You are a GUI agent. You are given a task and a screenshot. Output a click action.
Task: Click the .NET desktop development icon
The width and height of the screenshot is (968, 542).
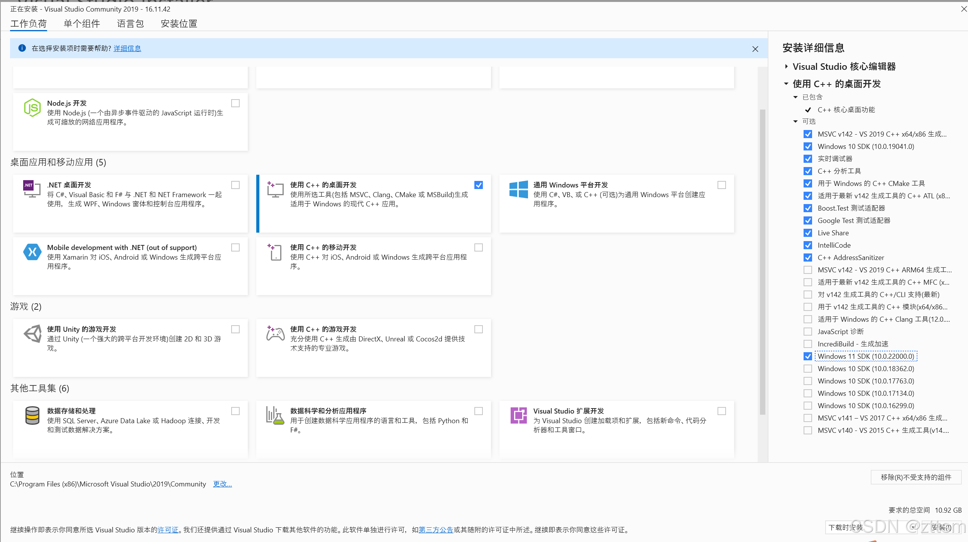pyautogui.click(x=32, y=189)
